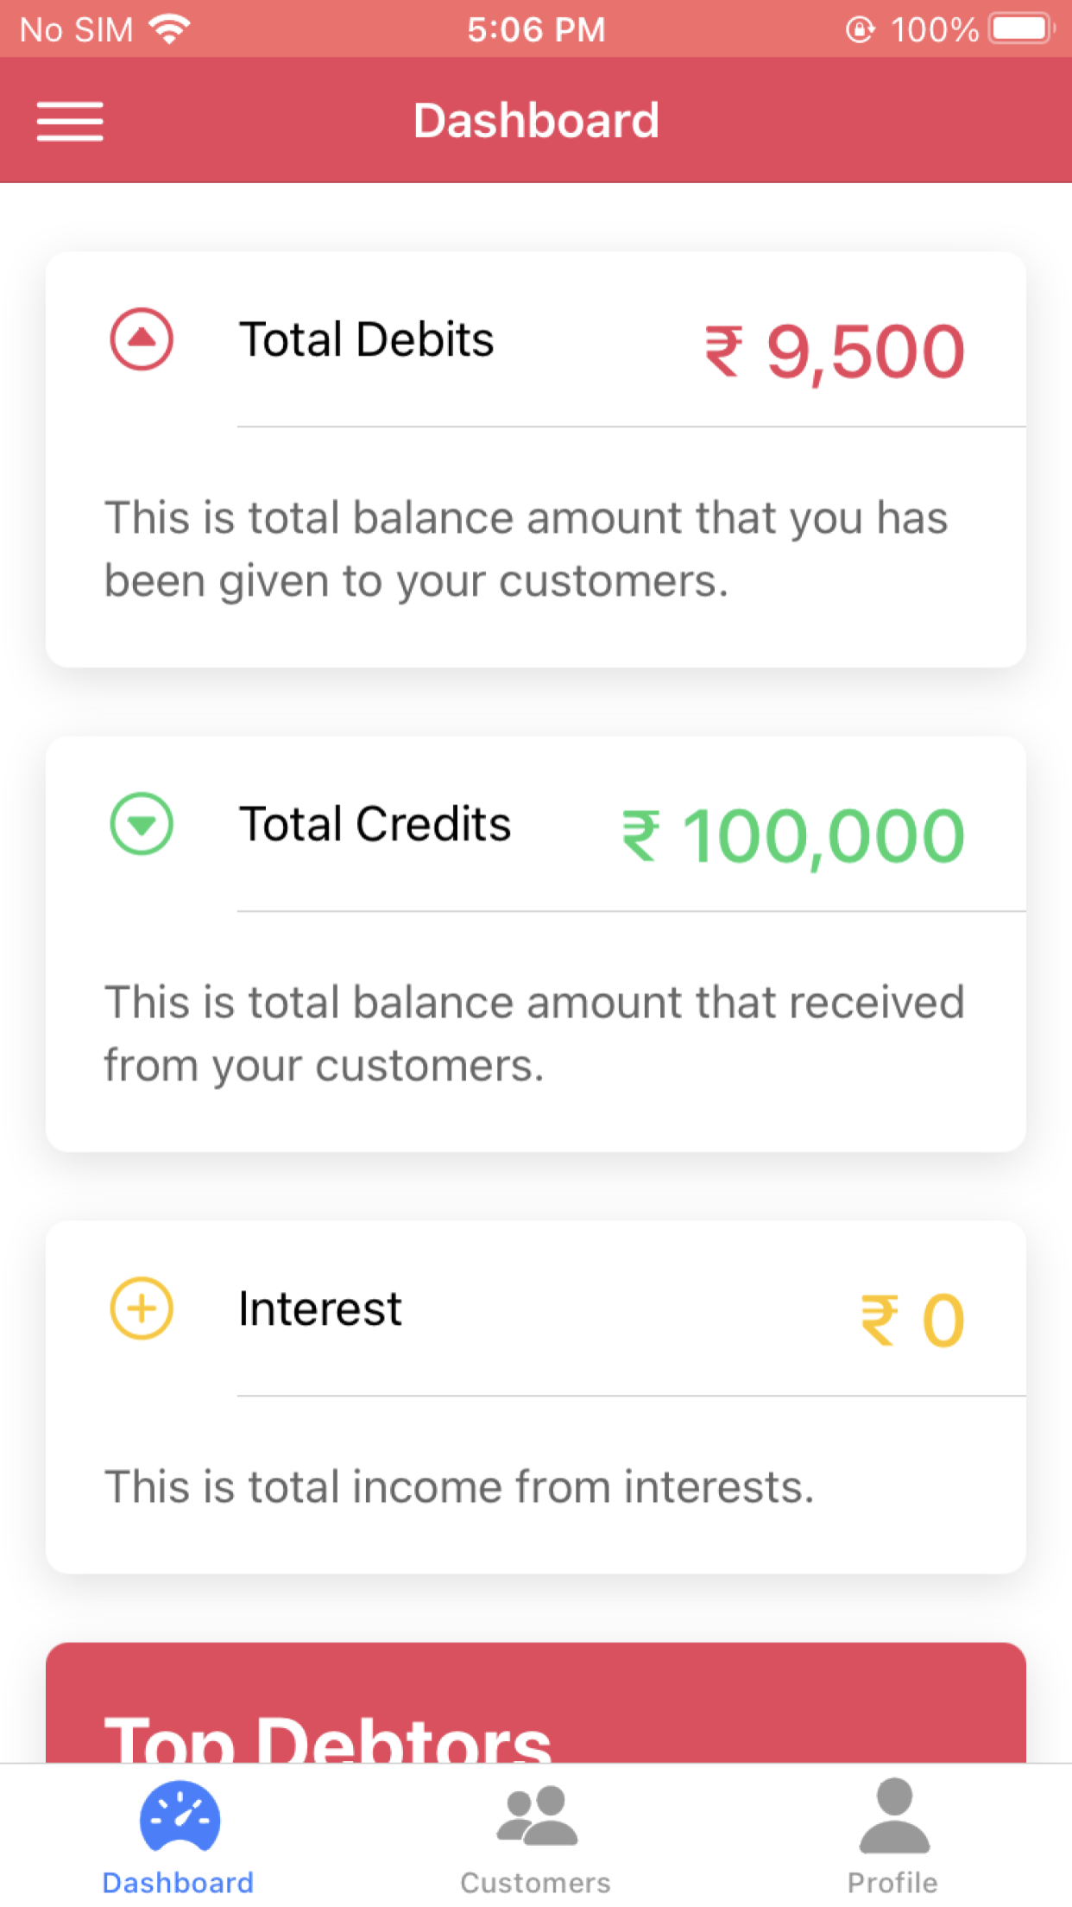Screen dimensions: 1072x1907
Task: Tap the ₹ 100,000 credit amount
Action: (x=793, y=835)
